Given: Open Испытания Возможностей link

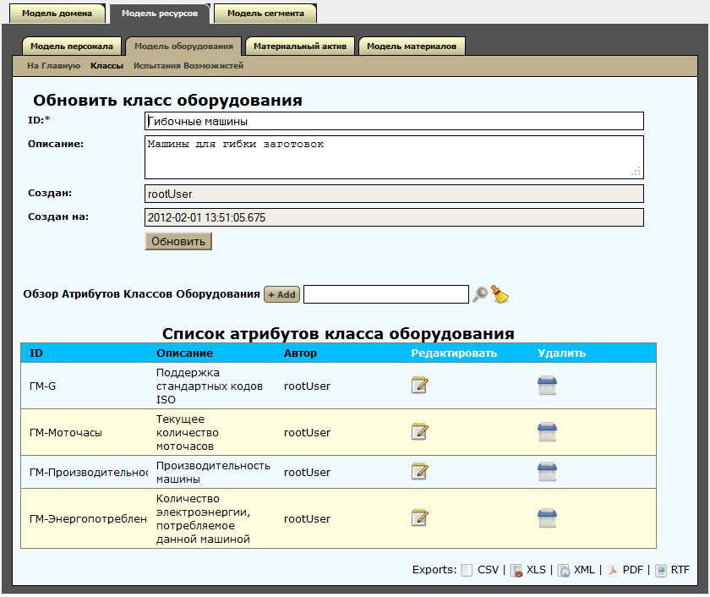Looking at the screenshot, I should point(188,66).
